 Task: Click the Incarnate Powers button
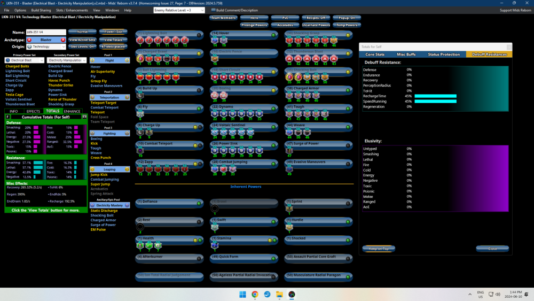pos(316,25)
